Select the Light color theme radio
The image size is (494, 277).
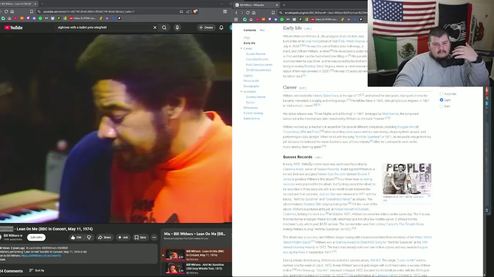442,100
